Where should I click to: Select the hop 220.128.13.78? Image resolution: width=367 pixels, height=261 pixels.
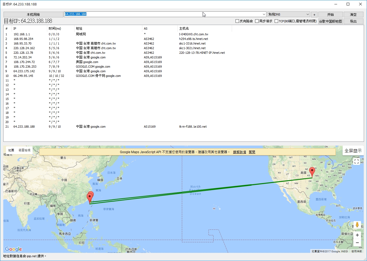tap(23, 53)
